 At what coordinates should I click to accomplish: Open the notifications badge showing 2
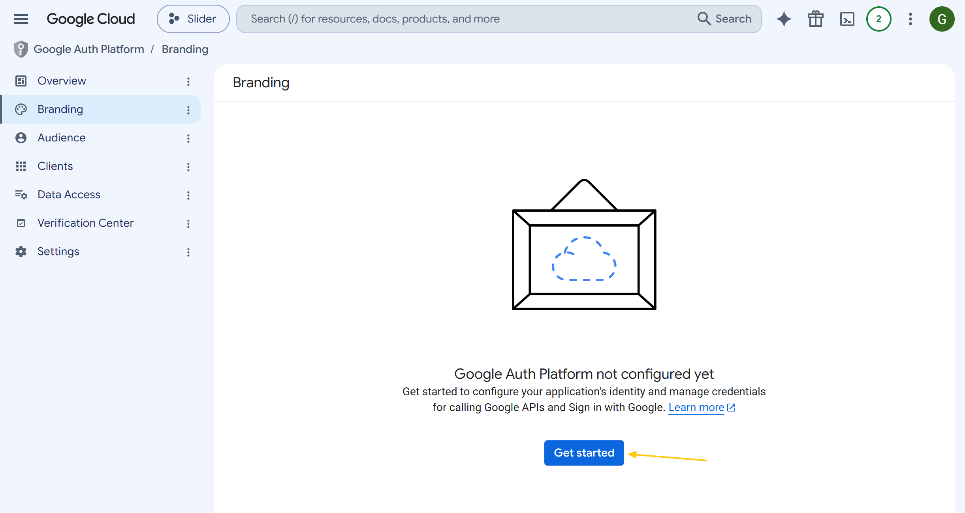point(879,19)
